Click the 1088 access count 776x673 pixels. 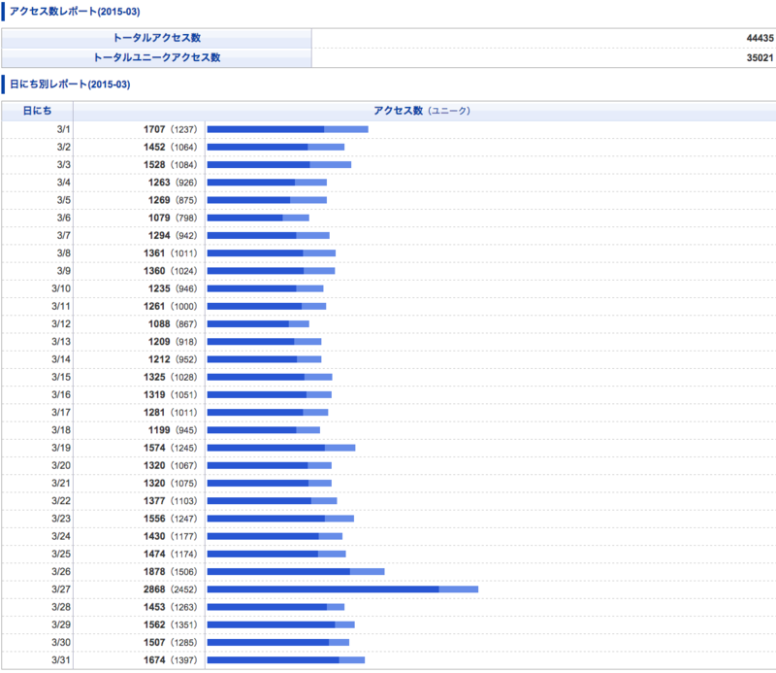[159, 323]
